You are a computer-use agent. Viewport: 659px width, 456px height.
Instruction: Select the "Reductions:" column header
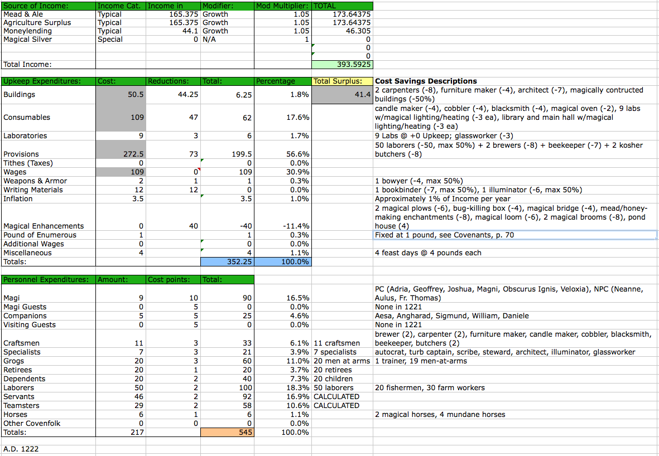click(173, 81)
